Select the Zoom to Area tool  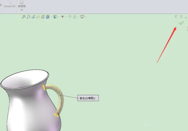pyautogui.click(x=29, y=17)
